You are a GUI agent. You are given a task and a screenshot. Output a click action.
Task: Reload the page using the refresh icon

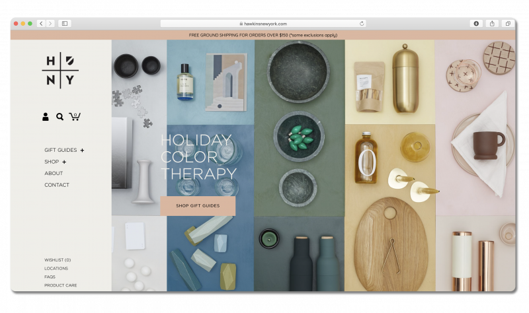pos(362,23)
